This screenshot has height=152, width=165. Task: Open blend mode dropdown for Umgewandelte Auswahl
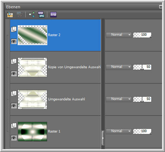(x=119, y=99)
